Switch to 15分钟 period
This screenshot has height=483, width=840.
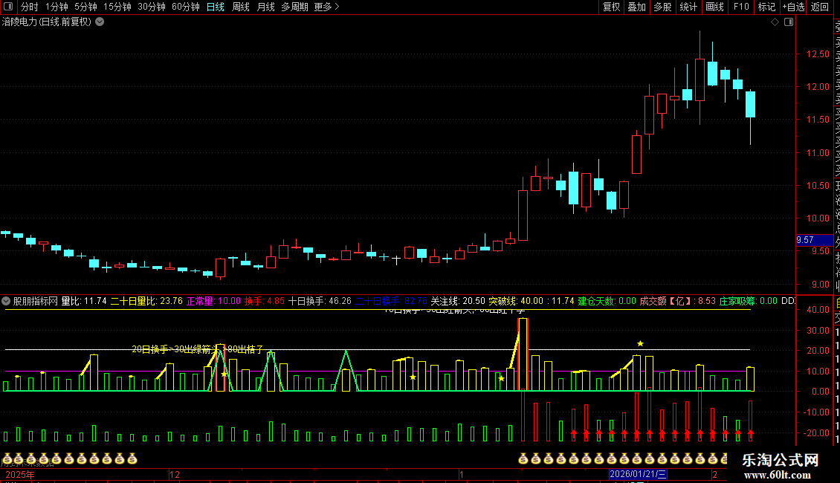pos(117,7)
